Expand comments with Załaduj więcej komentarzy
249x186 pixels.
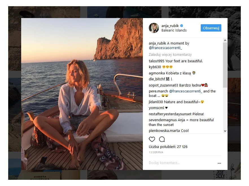170,55
